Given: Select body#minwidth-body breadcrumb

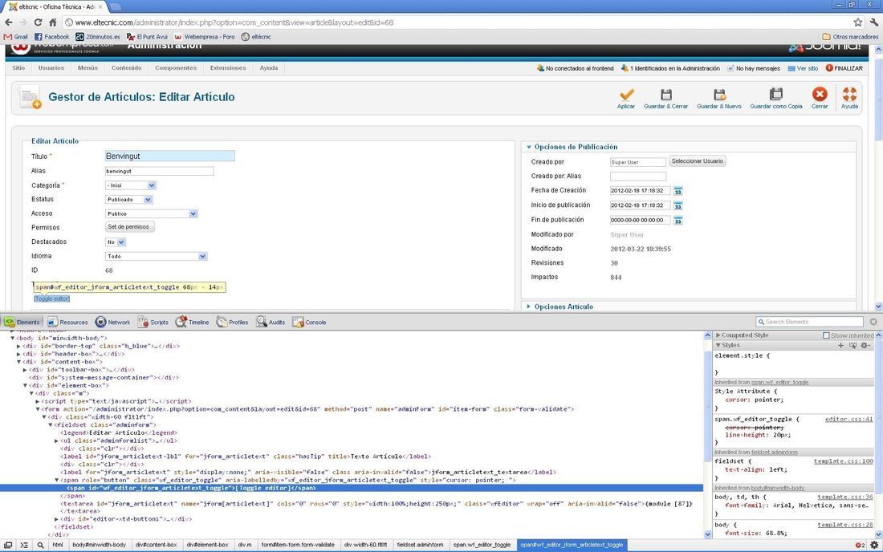Looking at the screenshot, I should point(99,546).
